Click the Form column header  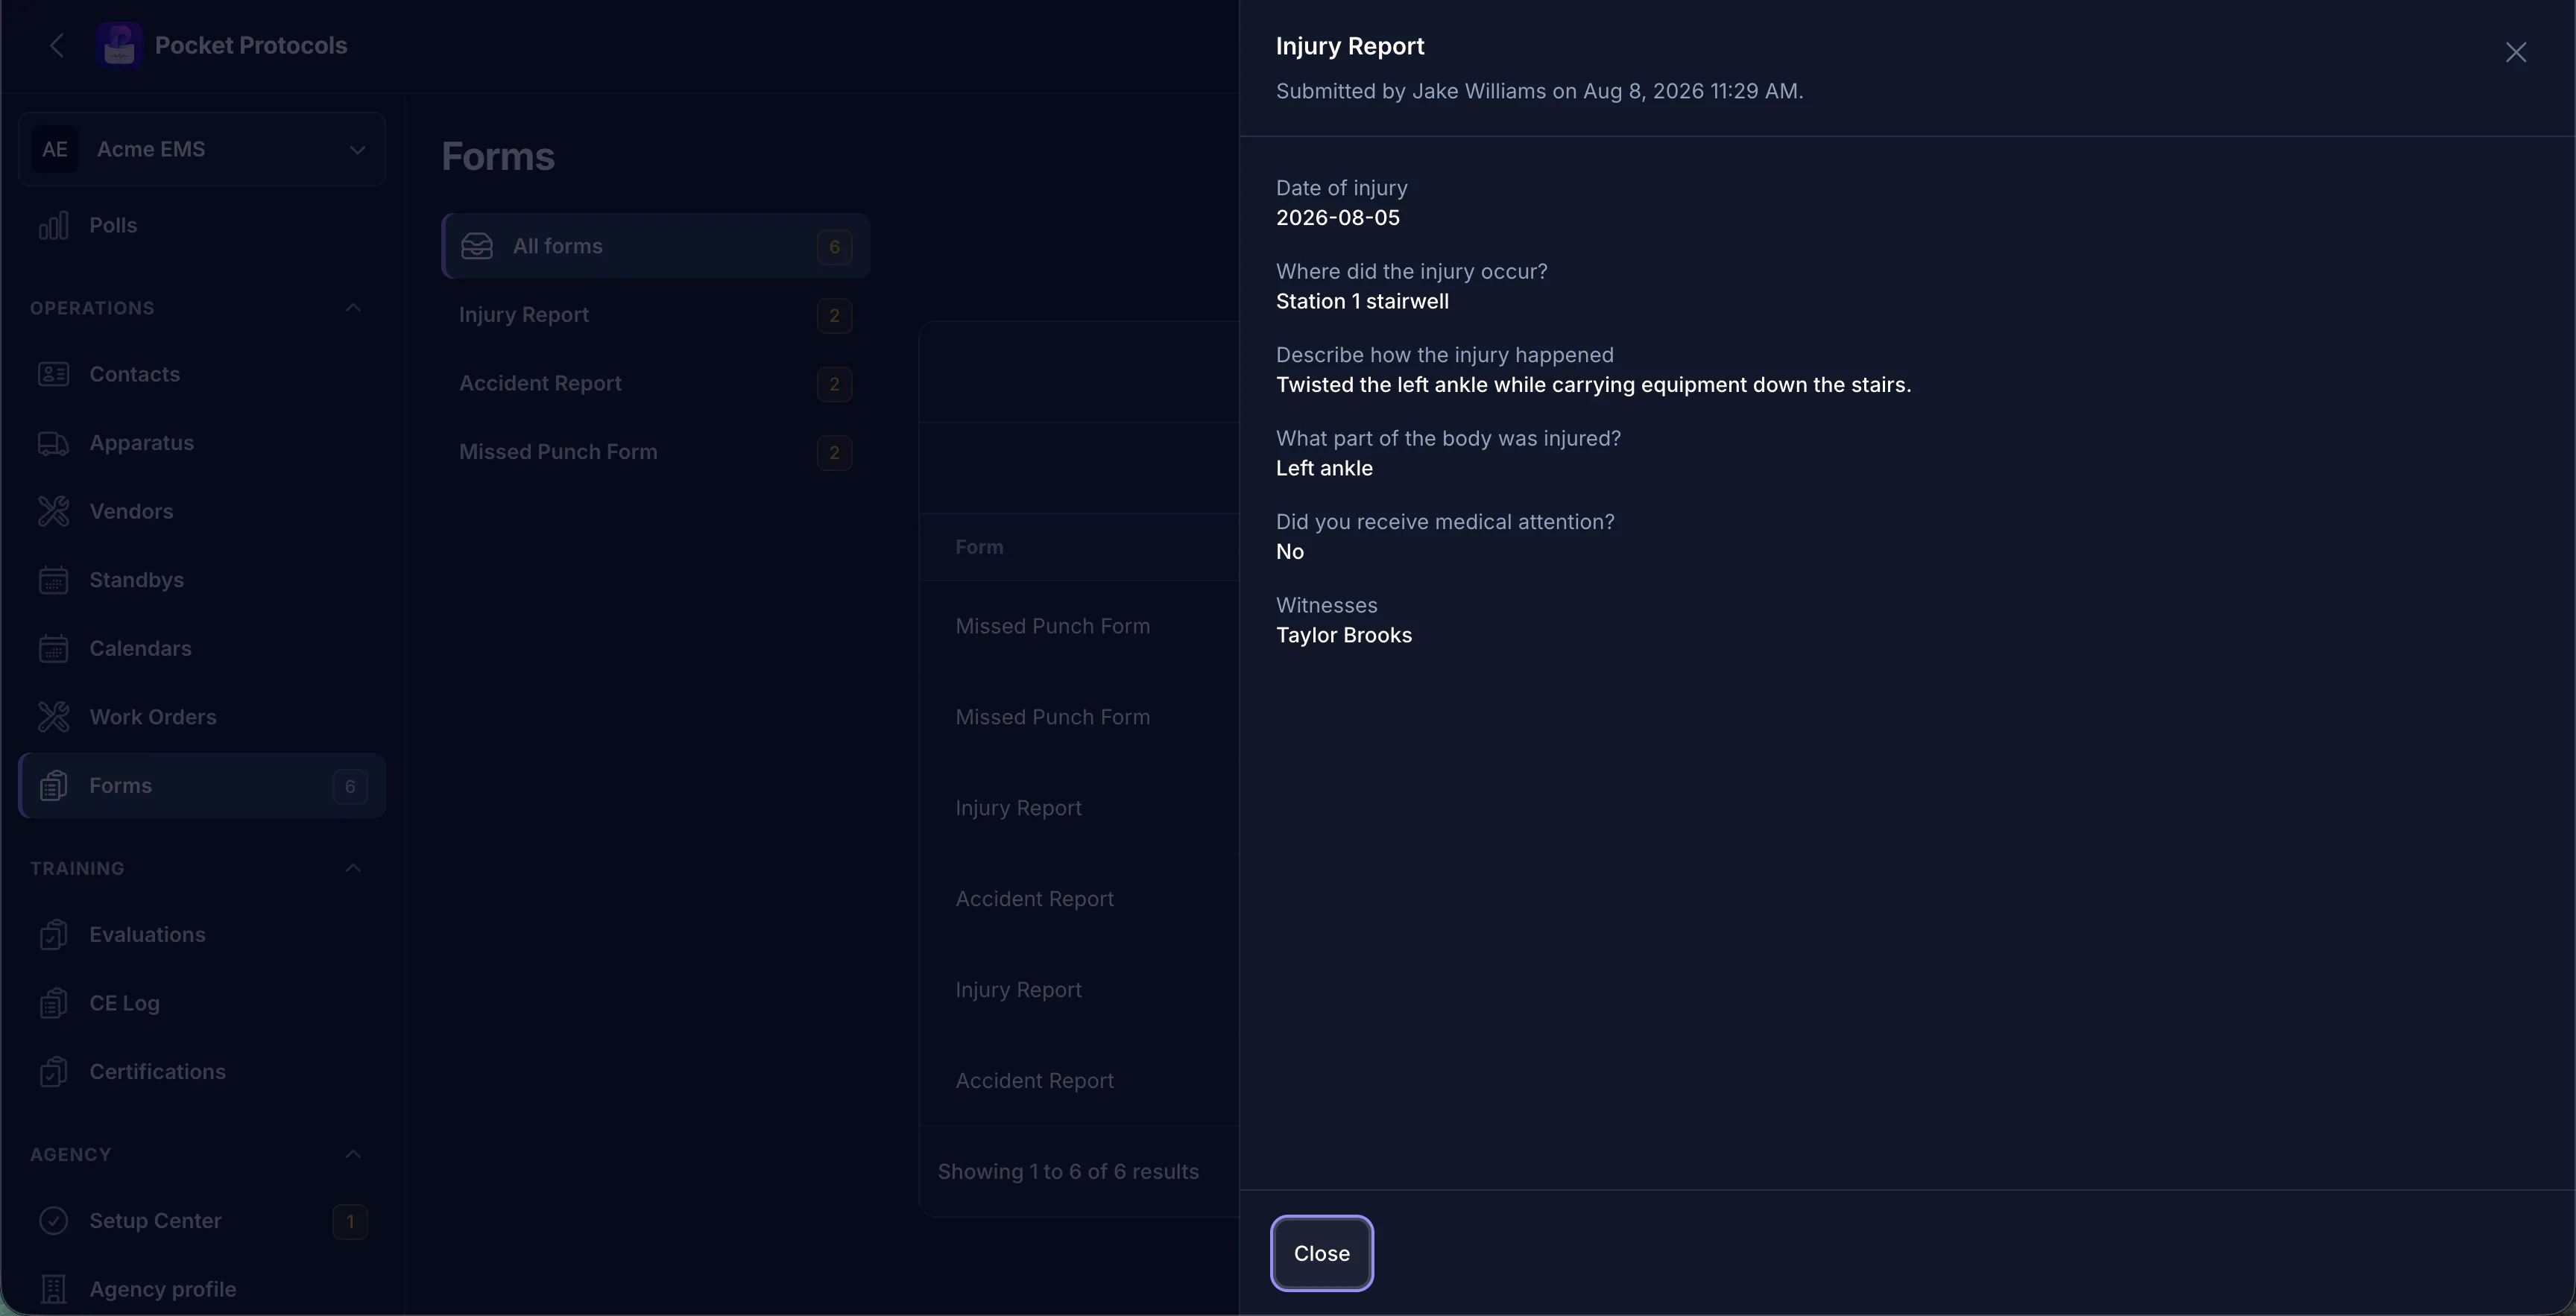tap(979, 547)
